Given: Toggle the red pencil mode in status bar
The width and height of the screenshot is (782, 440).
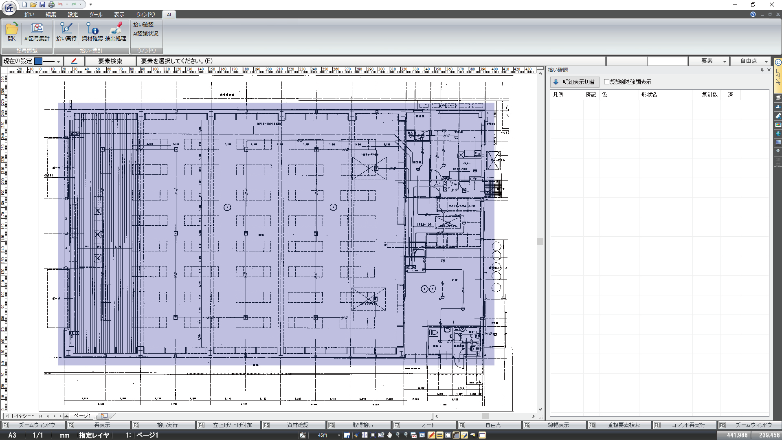Looking at the screenshot, I should pyautogui.click(x=431, y=435).
